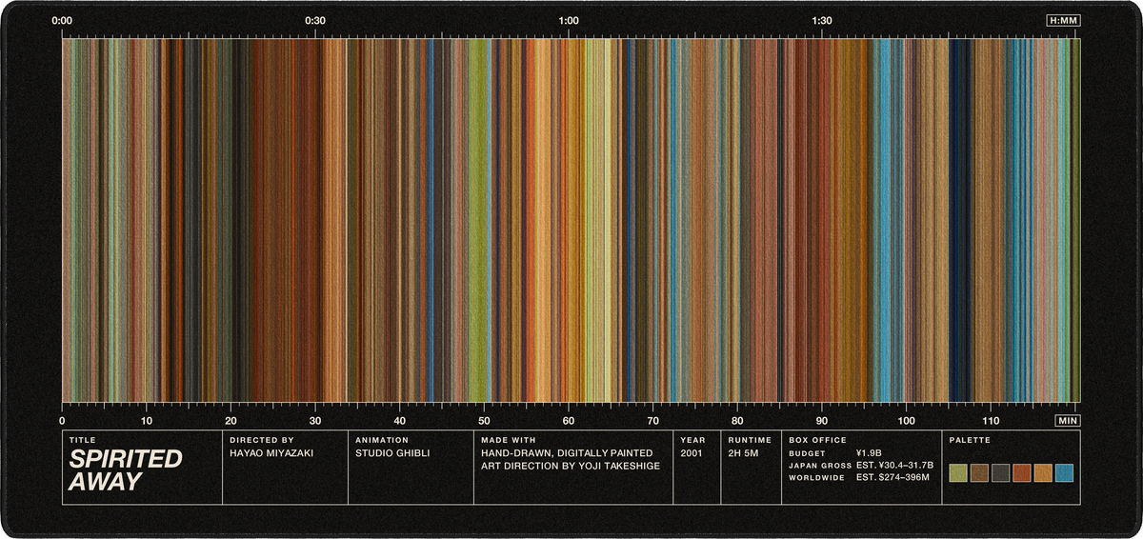Viewport: 1143px width, 539px height.
Task: Select minute 100 on the bottom axis
Action: click(x=907, y=420)
